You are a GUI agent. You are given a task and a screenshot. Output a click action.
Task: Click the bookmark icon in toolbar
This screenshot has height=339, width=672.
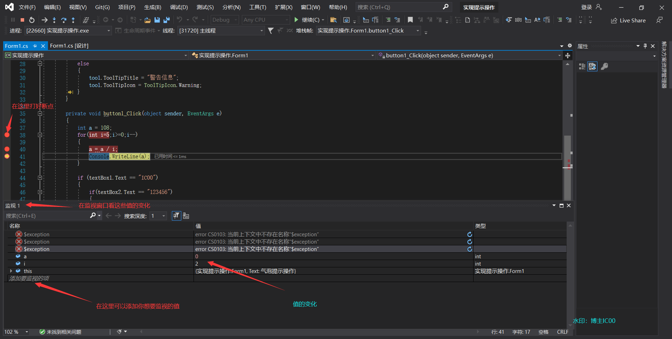410,20
